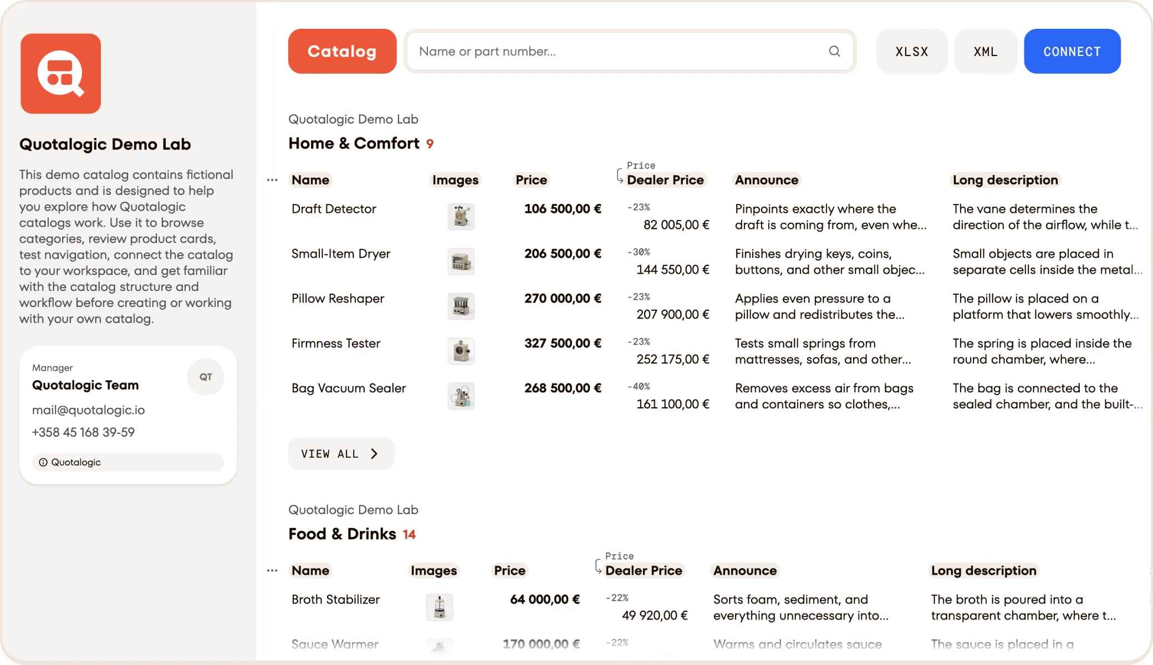This screenshot has width=1153, height=665.
Task: Open the Home & Comfort table options dots
Action: point(272,180)
